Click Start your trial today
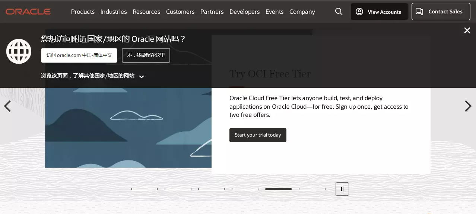 click(x=258, y=135)
